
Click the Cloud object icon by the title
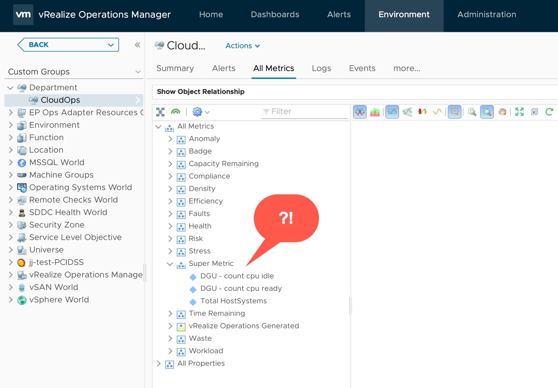coord(159,45)
